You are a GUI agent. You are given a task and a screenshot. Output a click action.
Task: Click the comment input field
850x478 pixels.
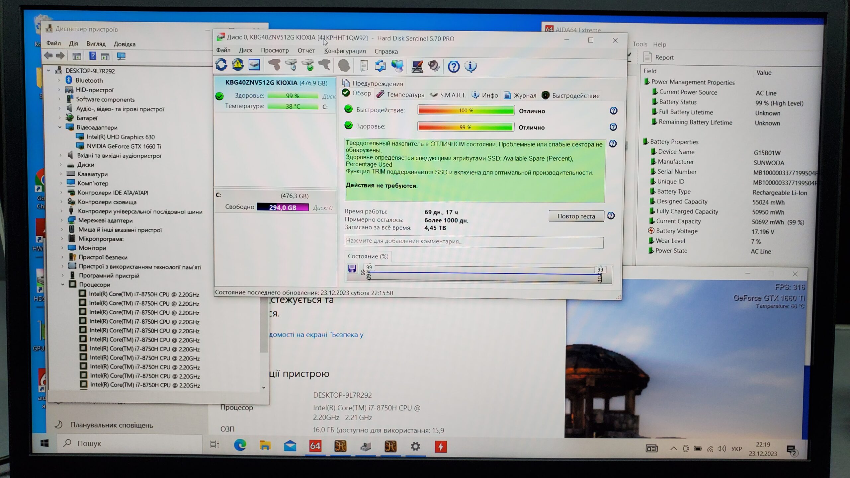474,241
